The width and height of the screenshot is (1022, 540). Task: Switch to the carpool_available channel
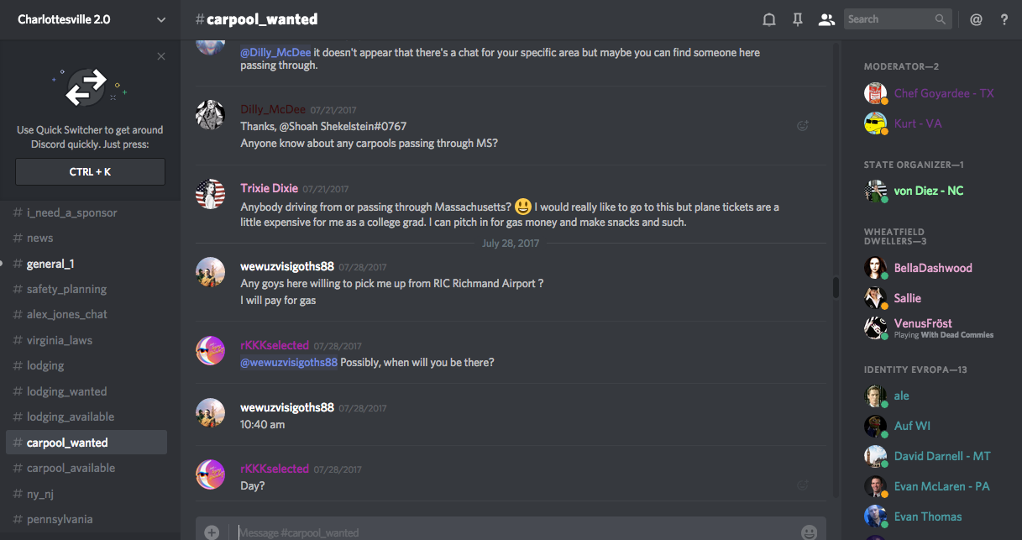click(71, 468)
